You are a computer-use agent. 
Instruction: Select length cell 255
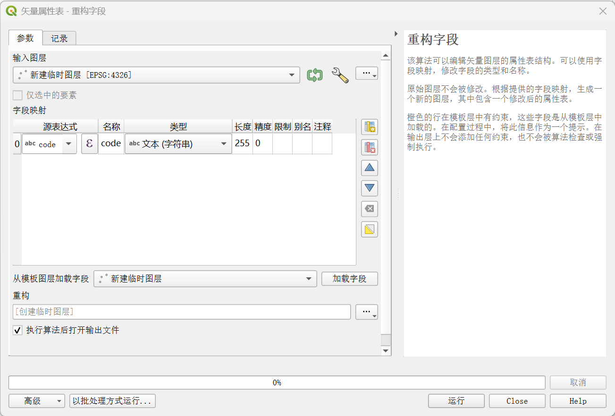coord(242,143)
